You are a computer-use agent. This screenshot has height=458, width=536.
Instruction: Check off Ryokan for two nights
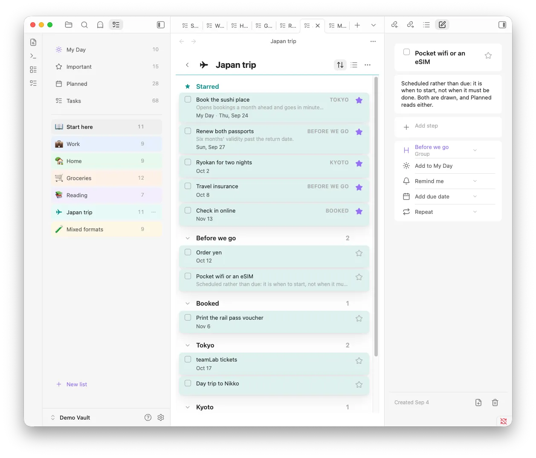click(x=188, y=162)
